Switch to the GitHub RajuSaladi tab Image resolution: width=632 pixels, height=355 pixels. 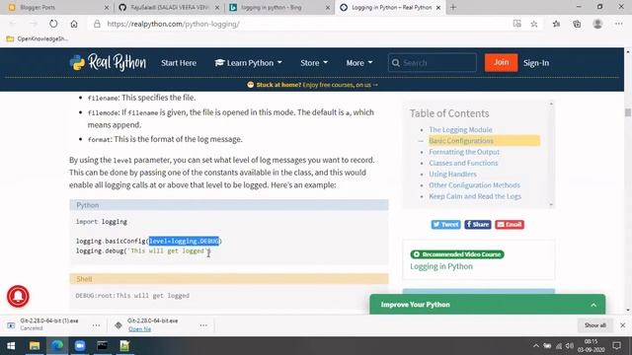(x=170, y=7)
